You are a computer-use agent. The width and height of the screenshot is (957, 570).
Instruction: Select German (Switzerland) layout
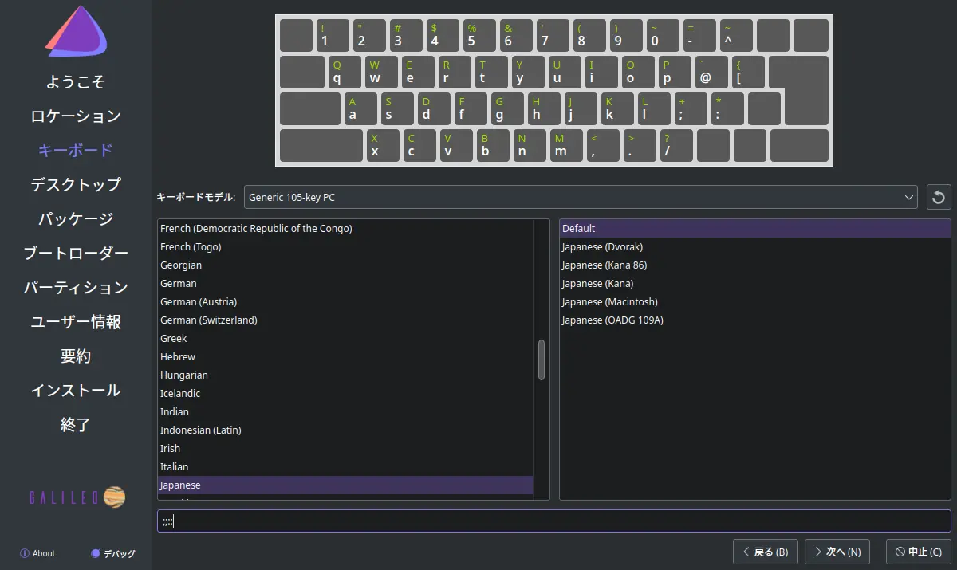pos(208,320)
